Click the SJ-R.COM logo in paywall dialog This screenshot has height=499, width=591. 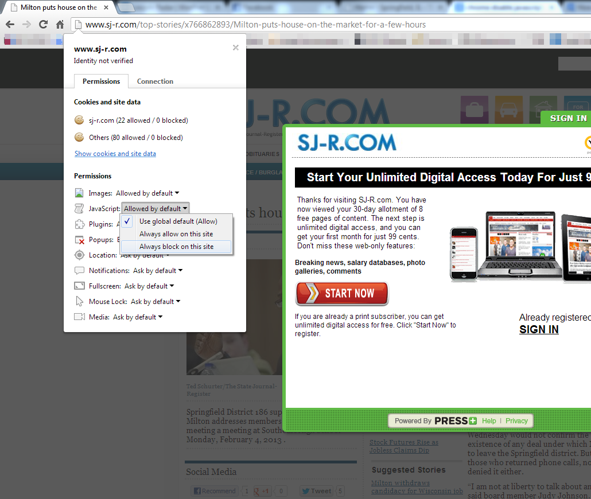(x=347, y=142)
